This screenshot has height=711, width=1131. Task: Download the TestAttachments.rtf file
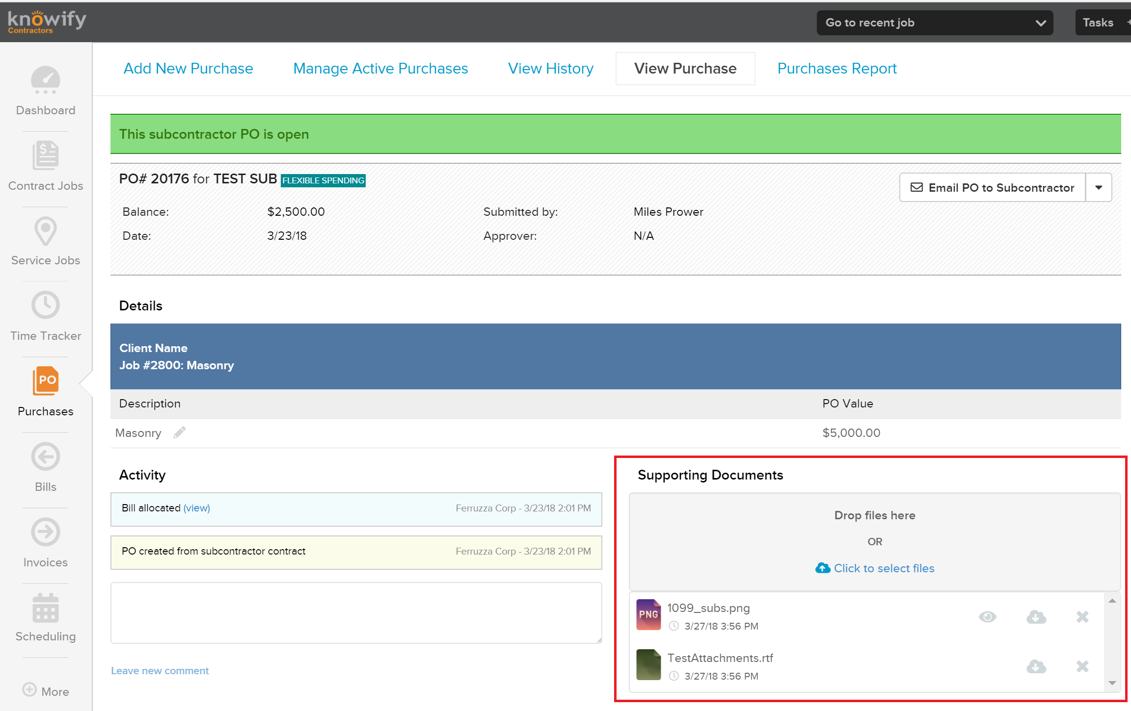pyautogui.click(x=1036, y=666)
